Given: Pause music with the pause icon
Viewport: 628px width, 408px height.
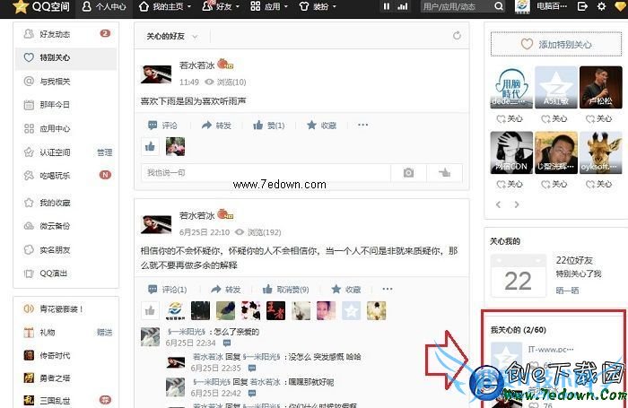Looking at the screenshot, I should [x=387, y=7].
